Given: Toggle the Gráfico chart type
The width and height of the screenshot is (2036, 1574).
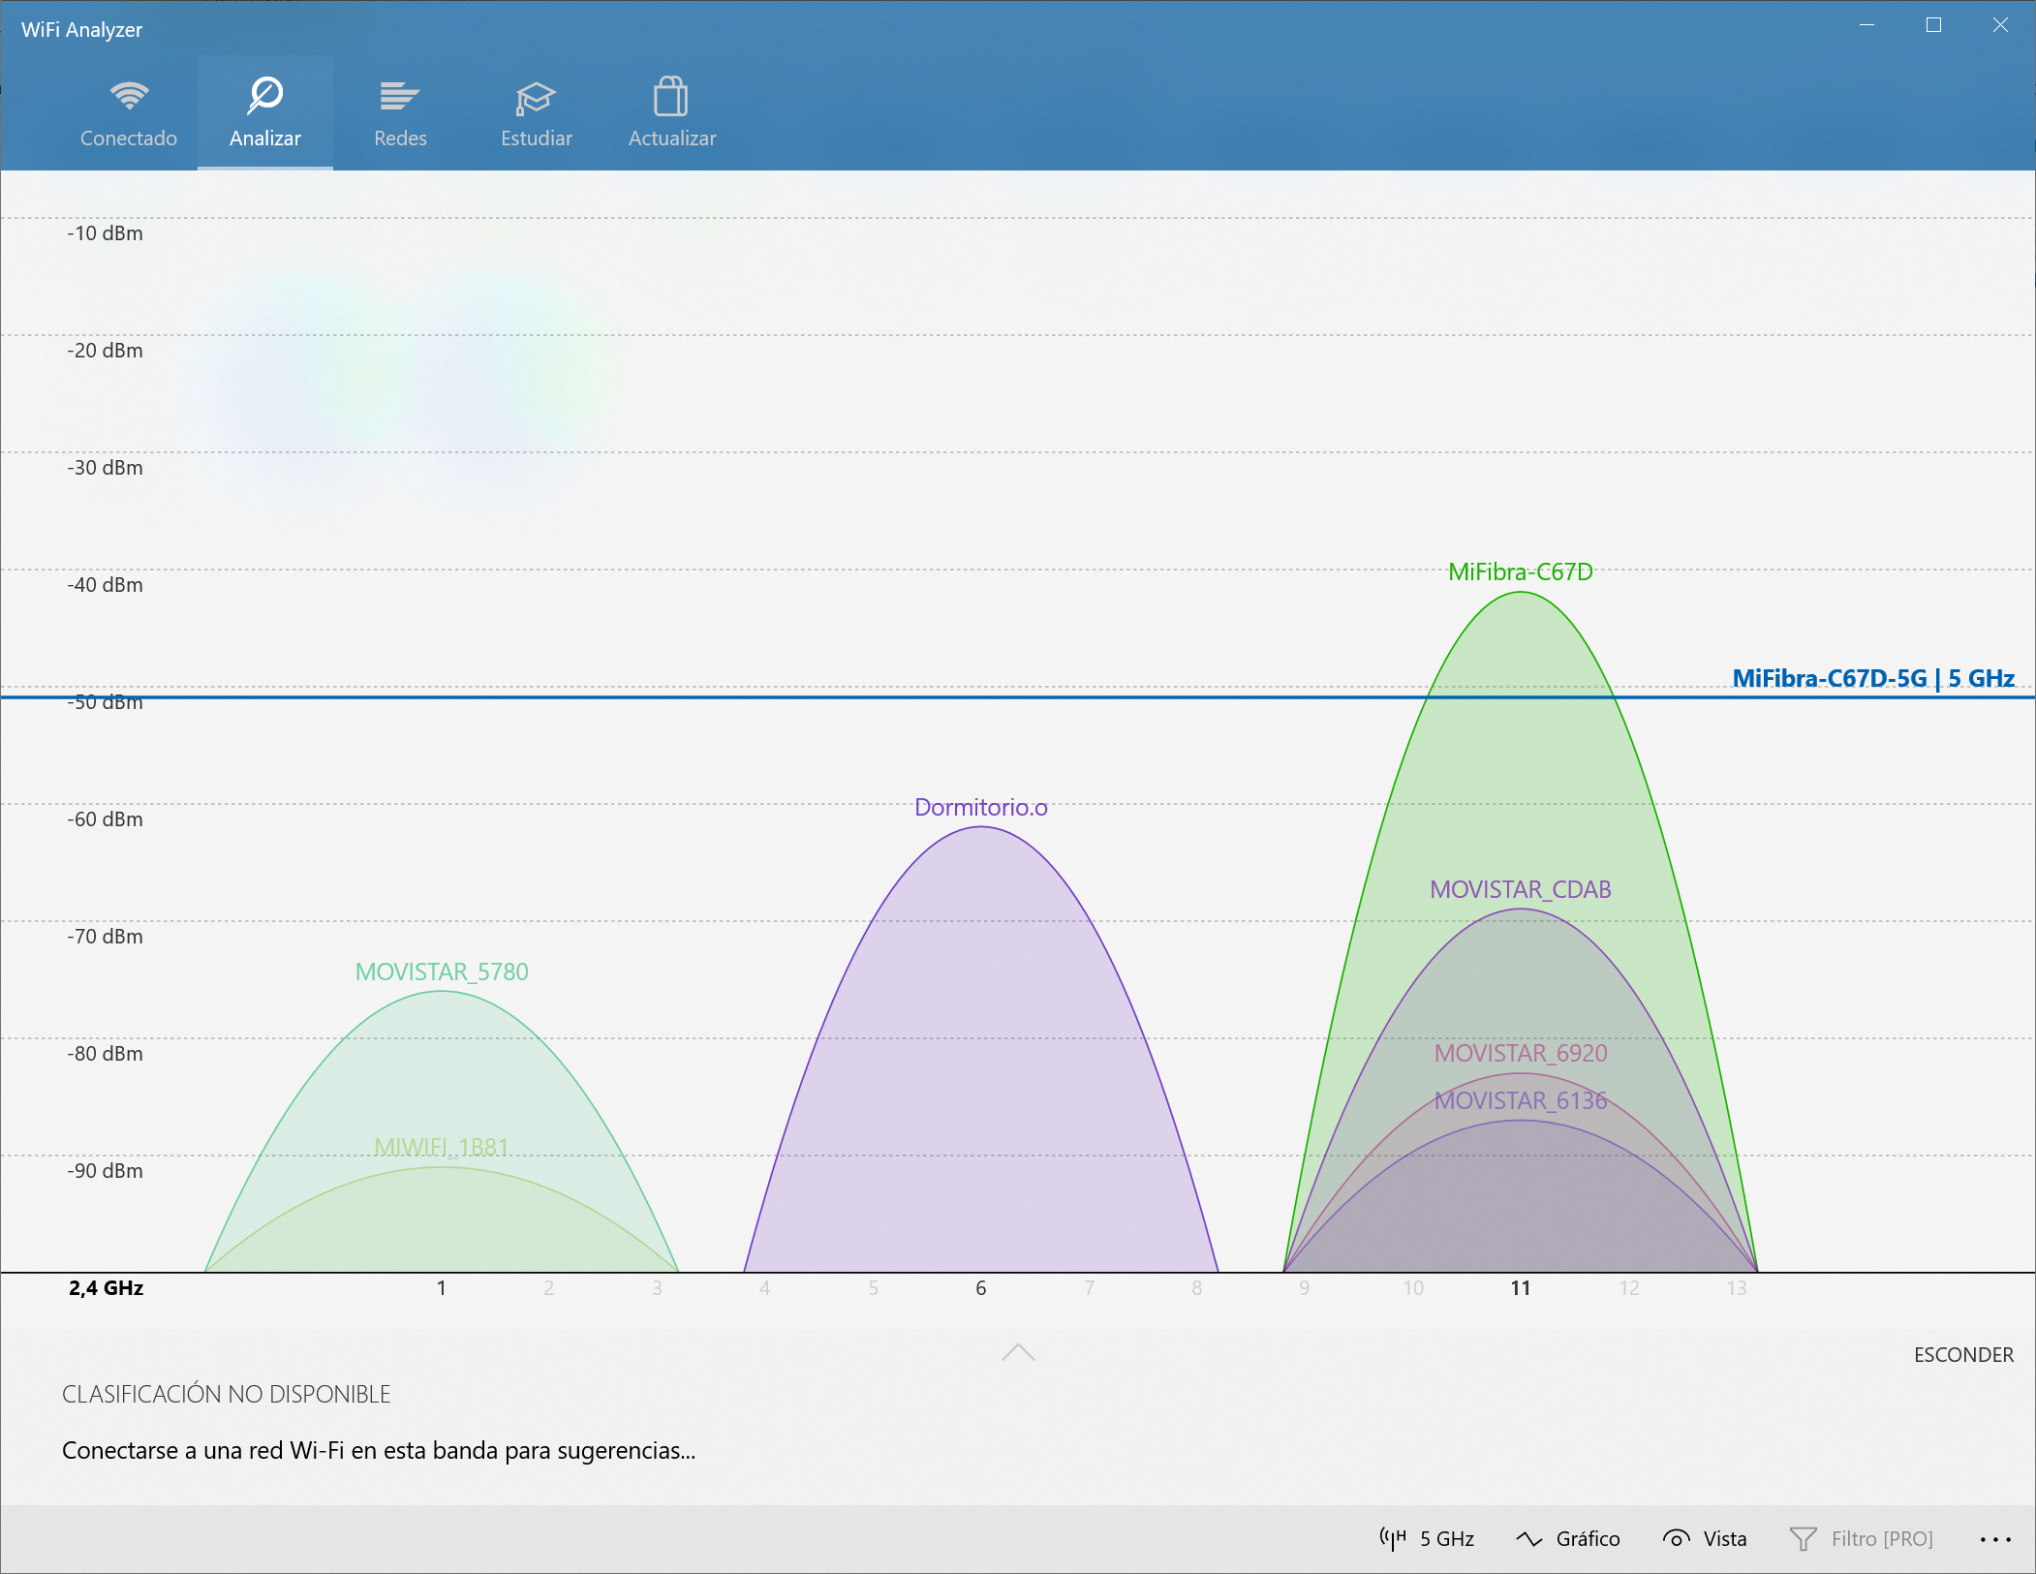Looking at the screenshot, I should click(x=1588, y=1538).
